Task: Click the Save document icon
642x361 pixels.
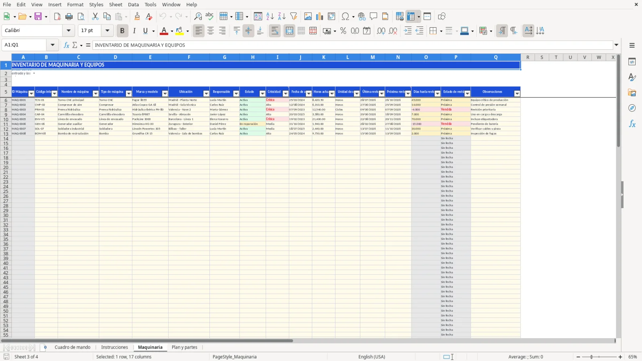Action: click(38, 16)
